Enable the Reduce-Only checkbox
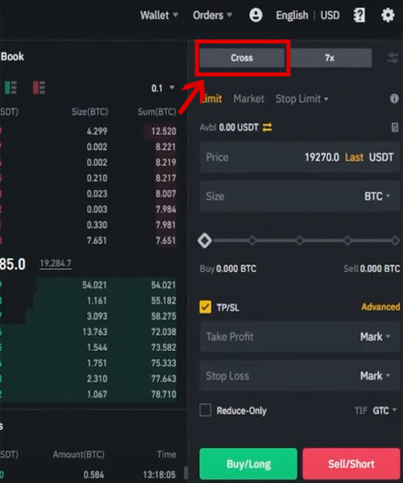 [206, 411]
